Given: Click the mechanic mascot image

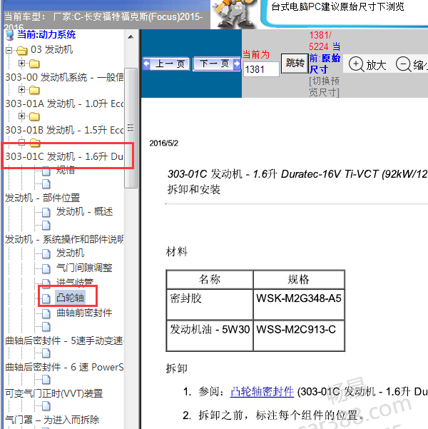Looking at the screenshot, I should click(235, 14).
